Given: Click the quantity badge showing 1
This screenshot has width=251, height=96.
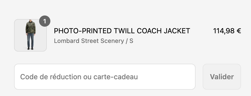Looking at the screenshot, I should (45, 21).
